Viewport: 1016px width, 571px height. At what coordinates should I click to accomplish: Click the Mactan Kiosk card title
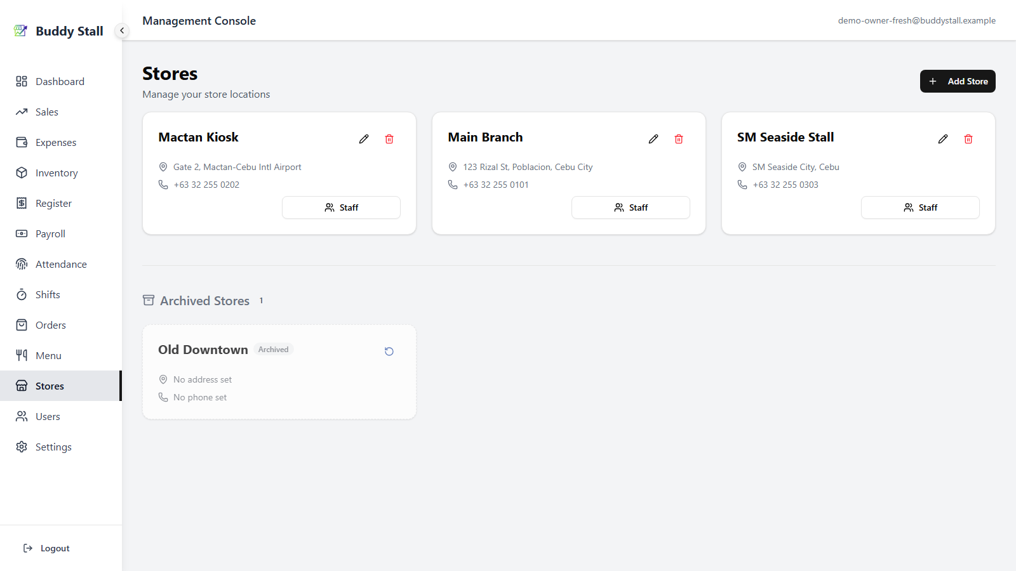[x=198, y=137]
